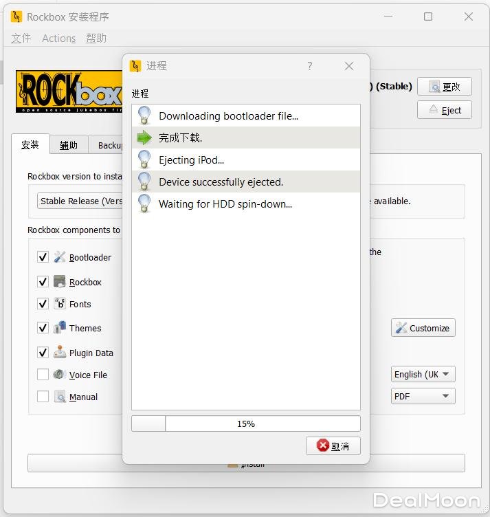
Task: Click the Fonts component icon
Action: click(x=60, y=304)
